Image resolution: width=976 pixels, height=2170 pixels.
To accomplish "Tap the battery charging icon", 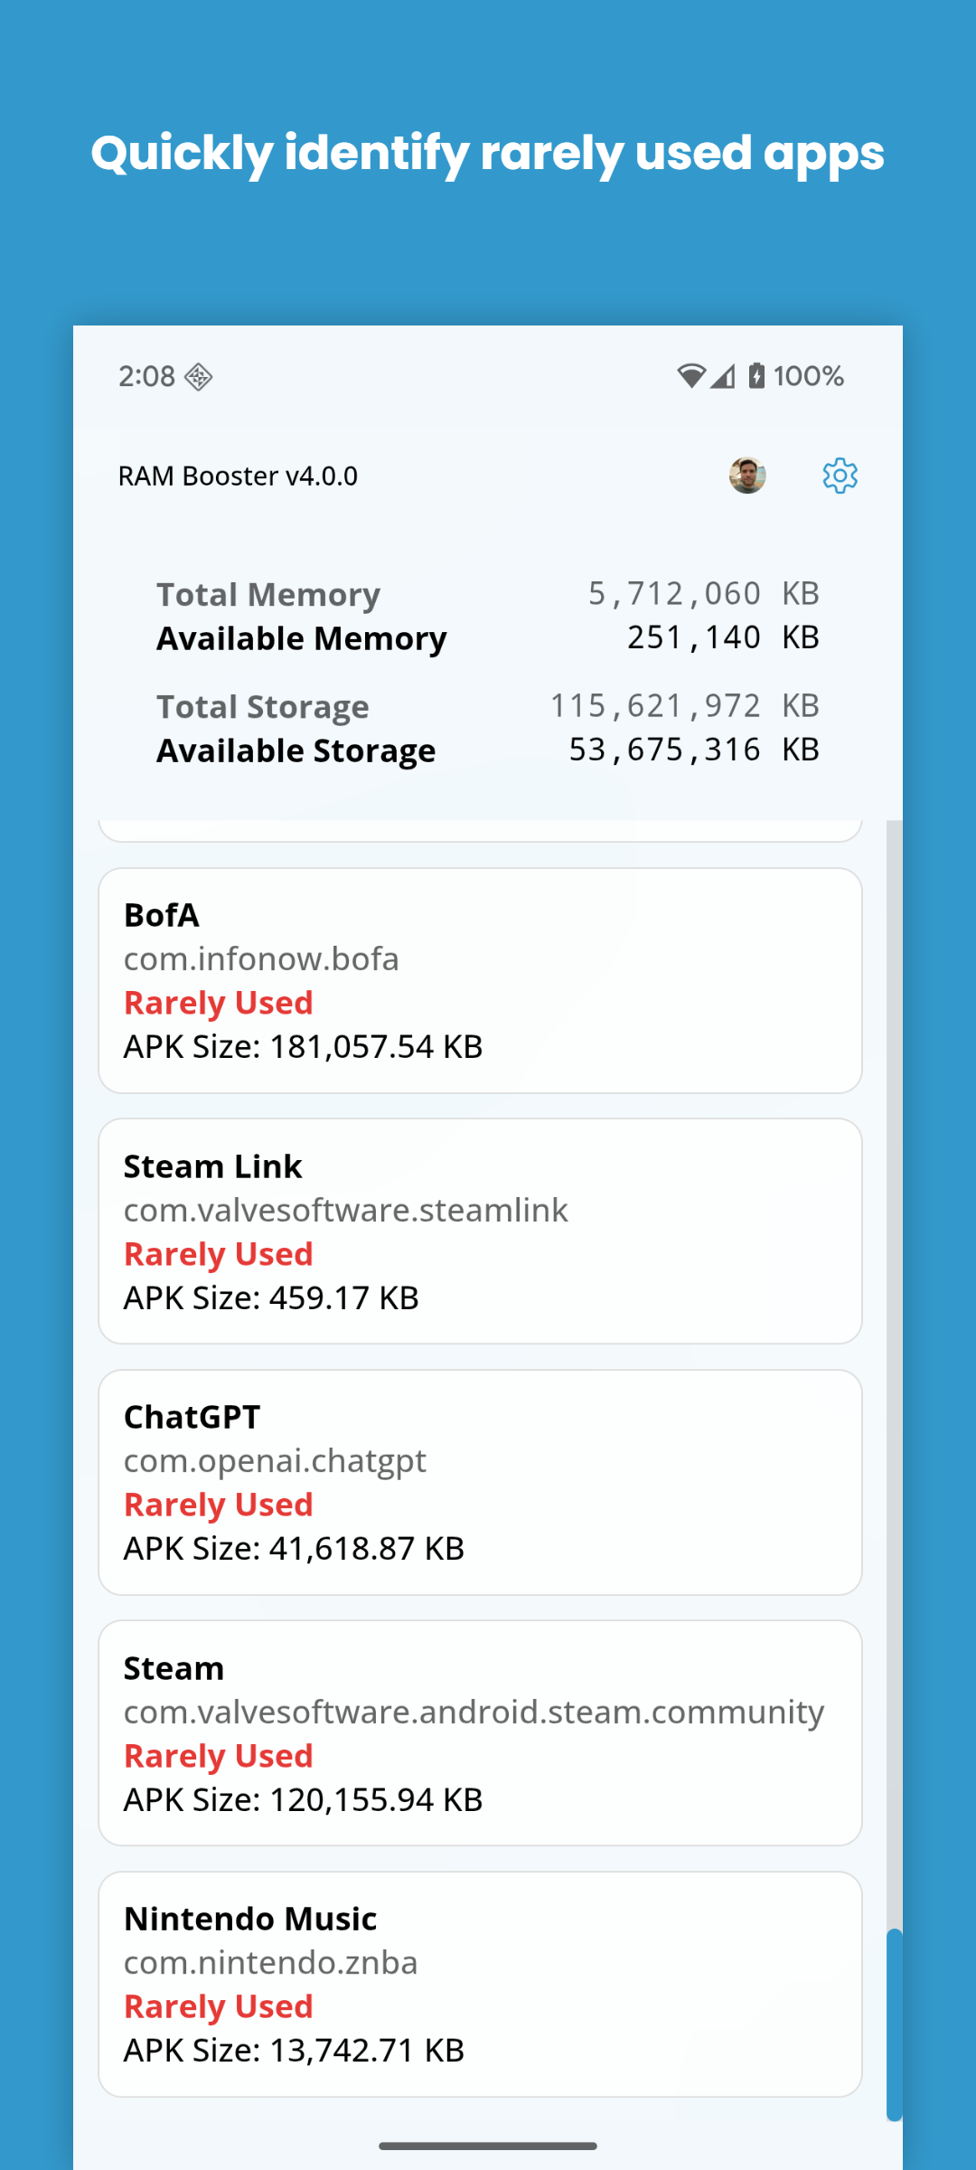I will coord(756,376).
